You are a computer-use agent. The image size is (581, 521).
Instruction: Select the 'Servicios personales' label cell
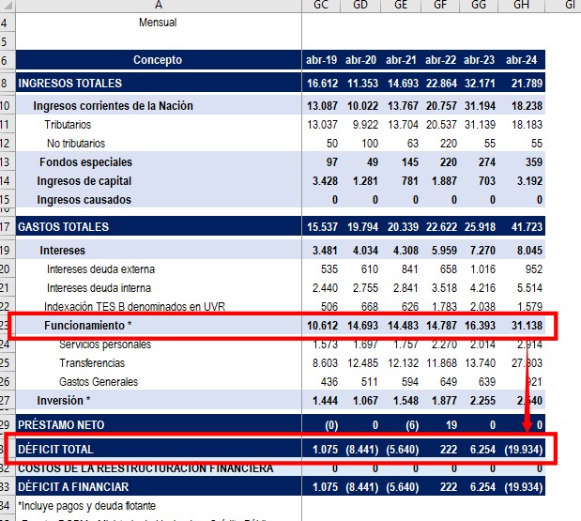pos(159,345)
